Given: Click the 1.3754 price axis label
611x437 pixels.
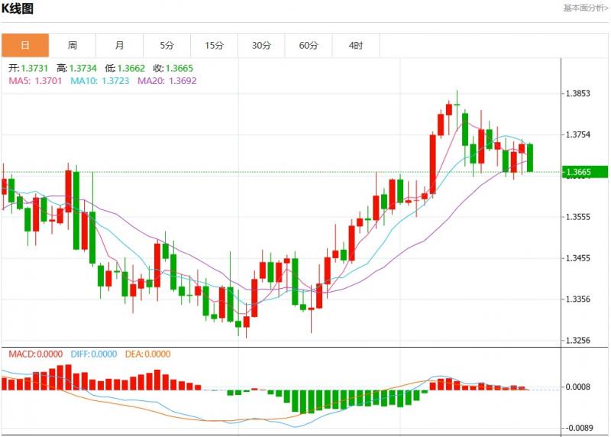Looking at the screenshot, I should coord(578,134).
